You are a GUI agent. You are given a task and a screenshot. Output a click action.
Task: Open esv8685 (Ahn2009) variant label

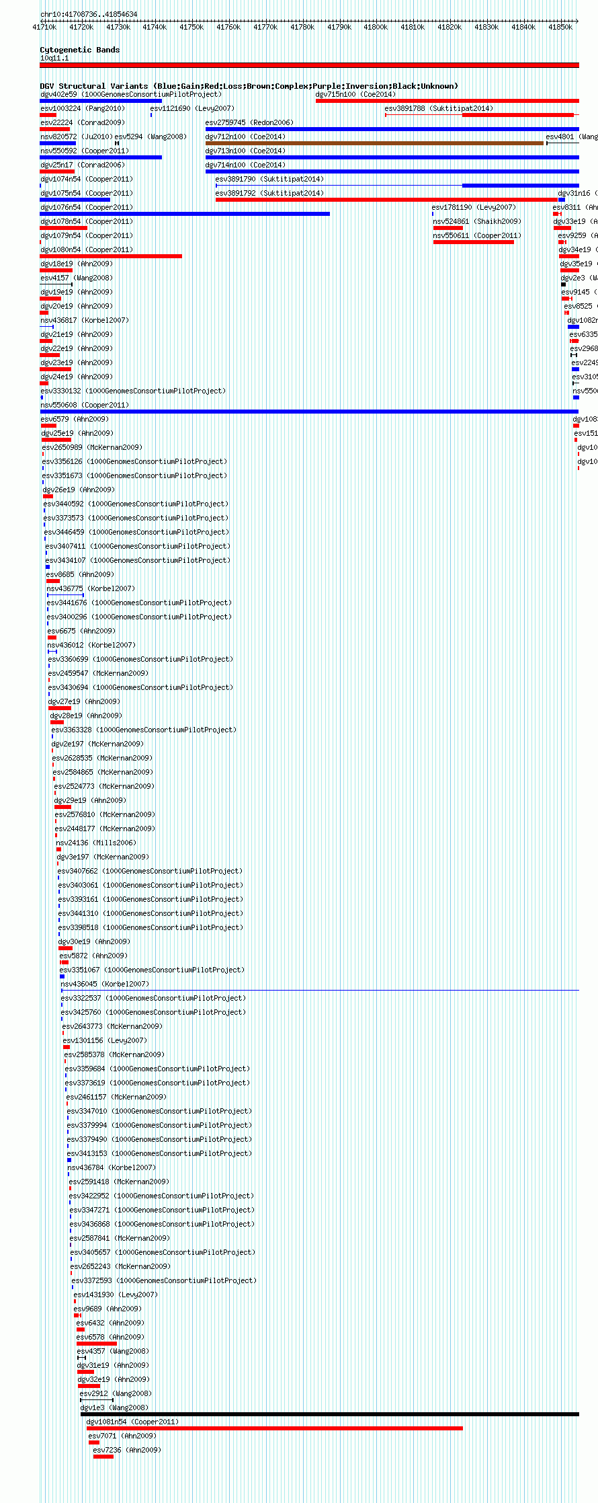[x=80, y=574]
